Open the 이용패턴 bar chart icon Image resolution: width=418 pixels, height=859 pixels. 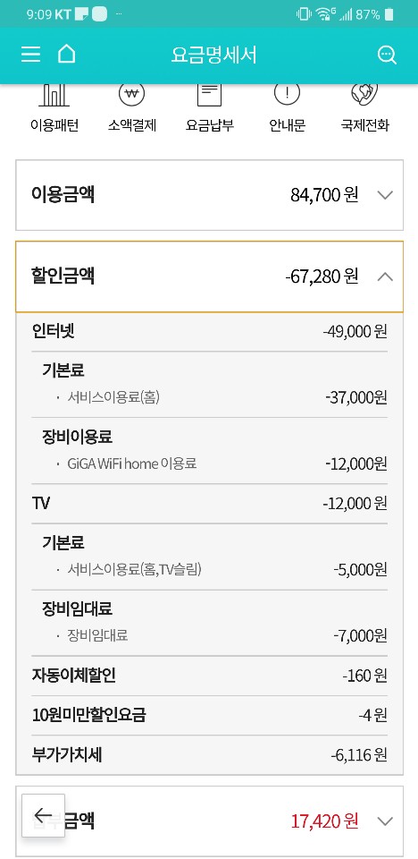(54, 95)
